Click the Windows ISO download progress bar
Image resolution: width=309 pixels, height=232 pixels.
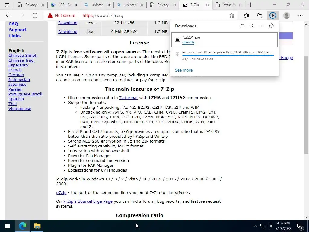click(228, 56)
